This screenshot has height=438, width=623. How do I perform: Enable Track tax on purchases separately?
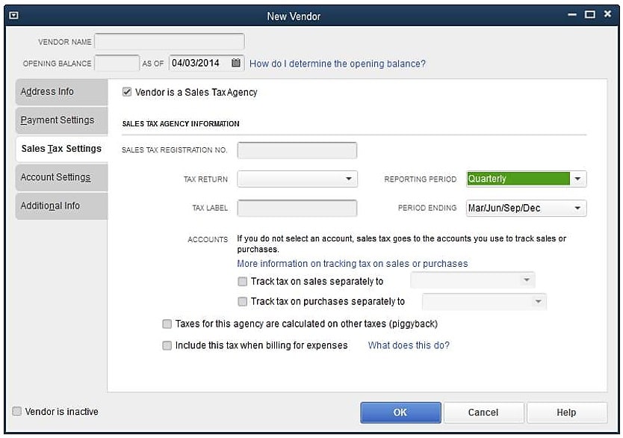tap(242, 301)
